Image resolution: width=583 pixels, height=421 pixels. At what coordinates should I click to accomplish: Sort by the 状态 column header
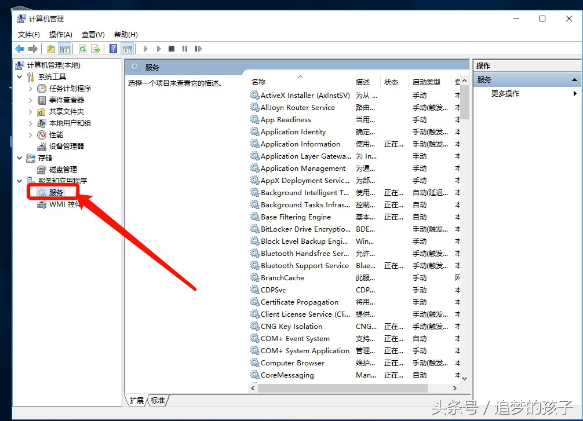tap(394, 82)
